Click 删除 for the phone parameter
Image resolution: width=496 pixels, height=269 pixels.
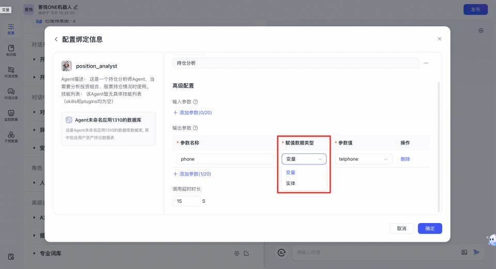click(405, 159)
